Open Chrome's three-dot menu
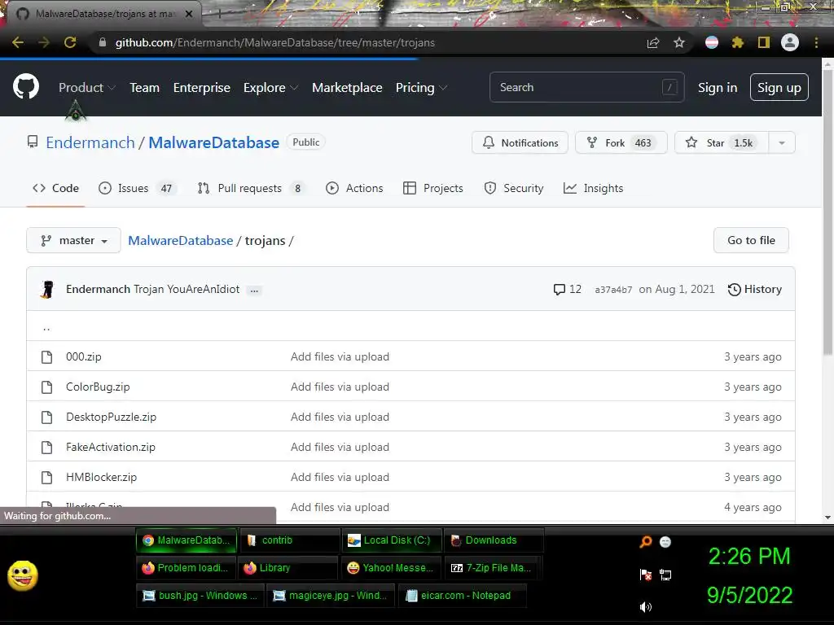The image size is (834, 625). pos(816,42)
